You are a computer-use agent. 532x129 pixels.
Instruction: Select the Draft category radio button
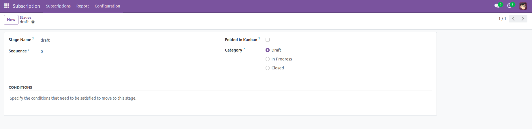tap(268, 50)
